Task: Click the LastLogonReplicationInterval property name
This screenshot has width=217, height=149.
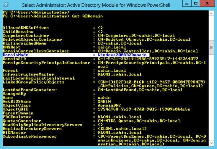Action: click(x=39, y=78)
